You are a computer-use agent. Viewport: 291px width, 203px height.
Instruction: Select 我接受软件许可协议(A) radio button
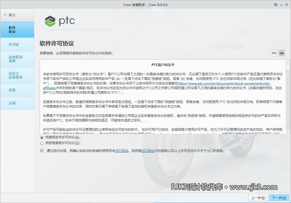point(42,138)
